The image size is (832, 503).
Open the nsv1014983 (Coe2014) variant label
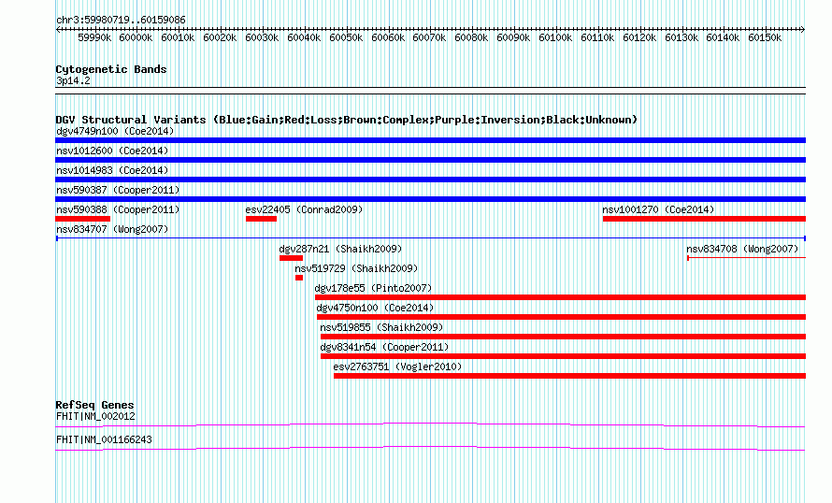(112, 170)
